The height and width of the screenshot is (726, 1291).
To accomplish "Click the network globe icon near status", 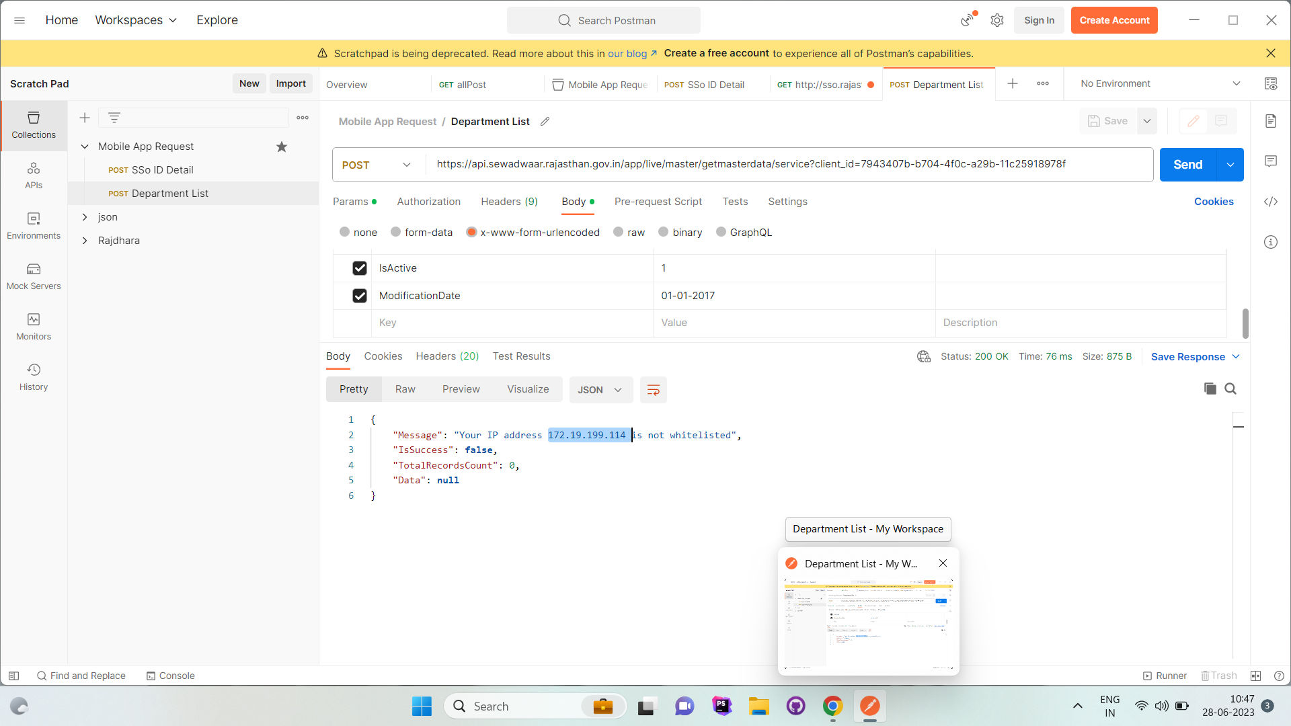I will coord(924,356).
